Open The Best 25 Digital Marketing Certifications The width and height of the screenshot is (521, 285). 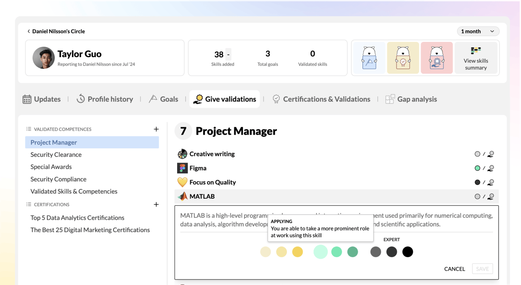coord(90,230)
